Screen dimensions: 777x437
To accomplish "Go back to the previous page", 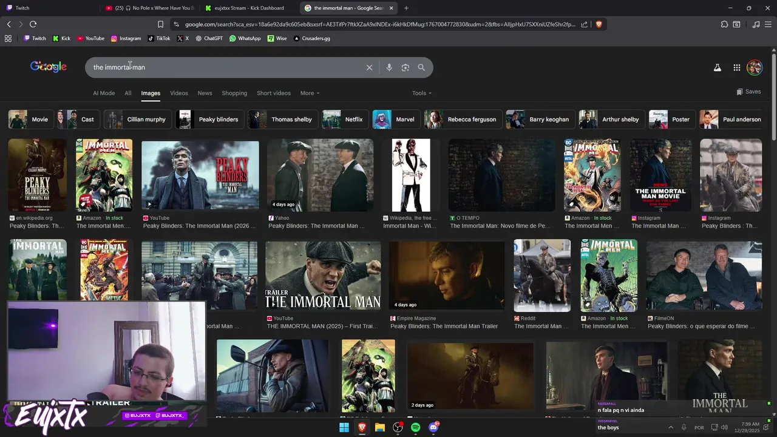I will pyautogui.click(x=8, y=24).
